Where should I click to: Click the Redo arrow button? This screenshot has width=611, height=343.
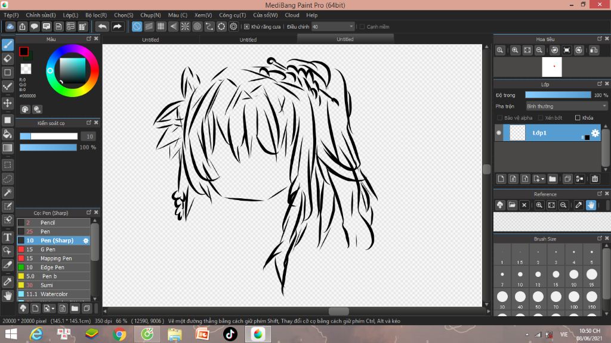(x=117, y=26)
